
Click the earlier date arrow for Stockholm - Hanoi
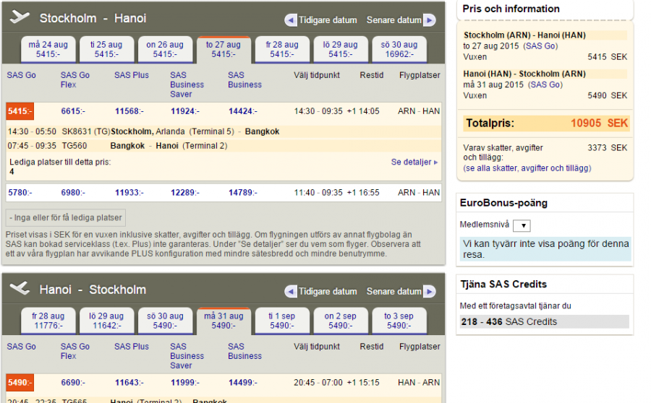(291, 20)
